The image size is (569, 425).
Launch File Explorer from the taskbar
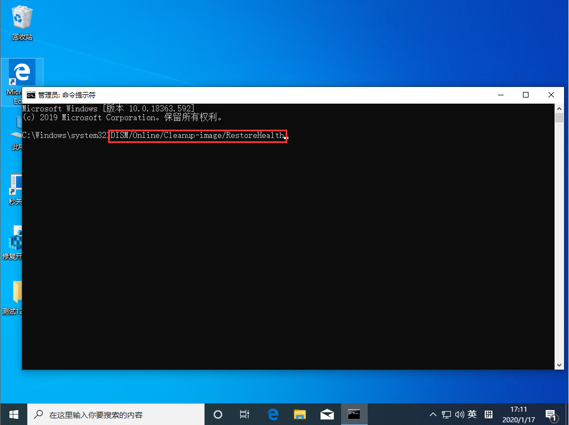pos(299,414)
